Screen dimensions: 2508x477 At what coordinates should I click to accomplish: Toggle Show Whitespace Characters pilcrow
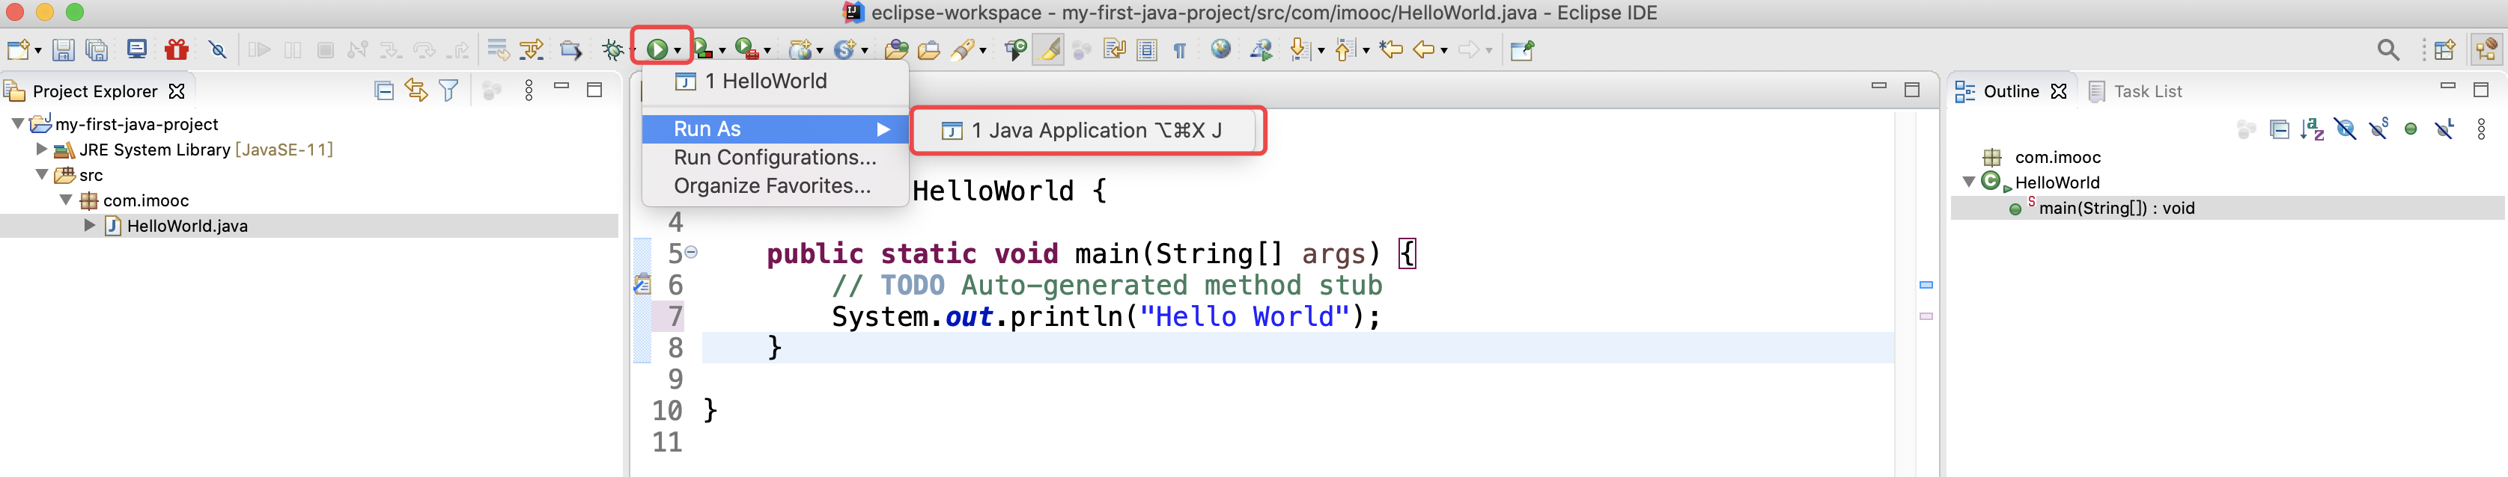(1180, 51)
